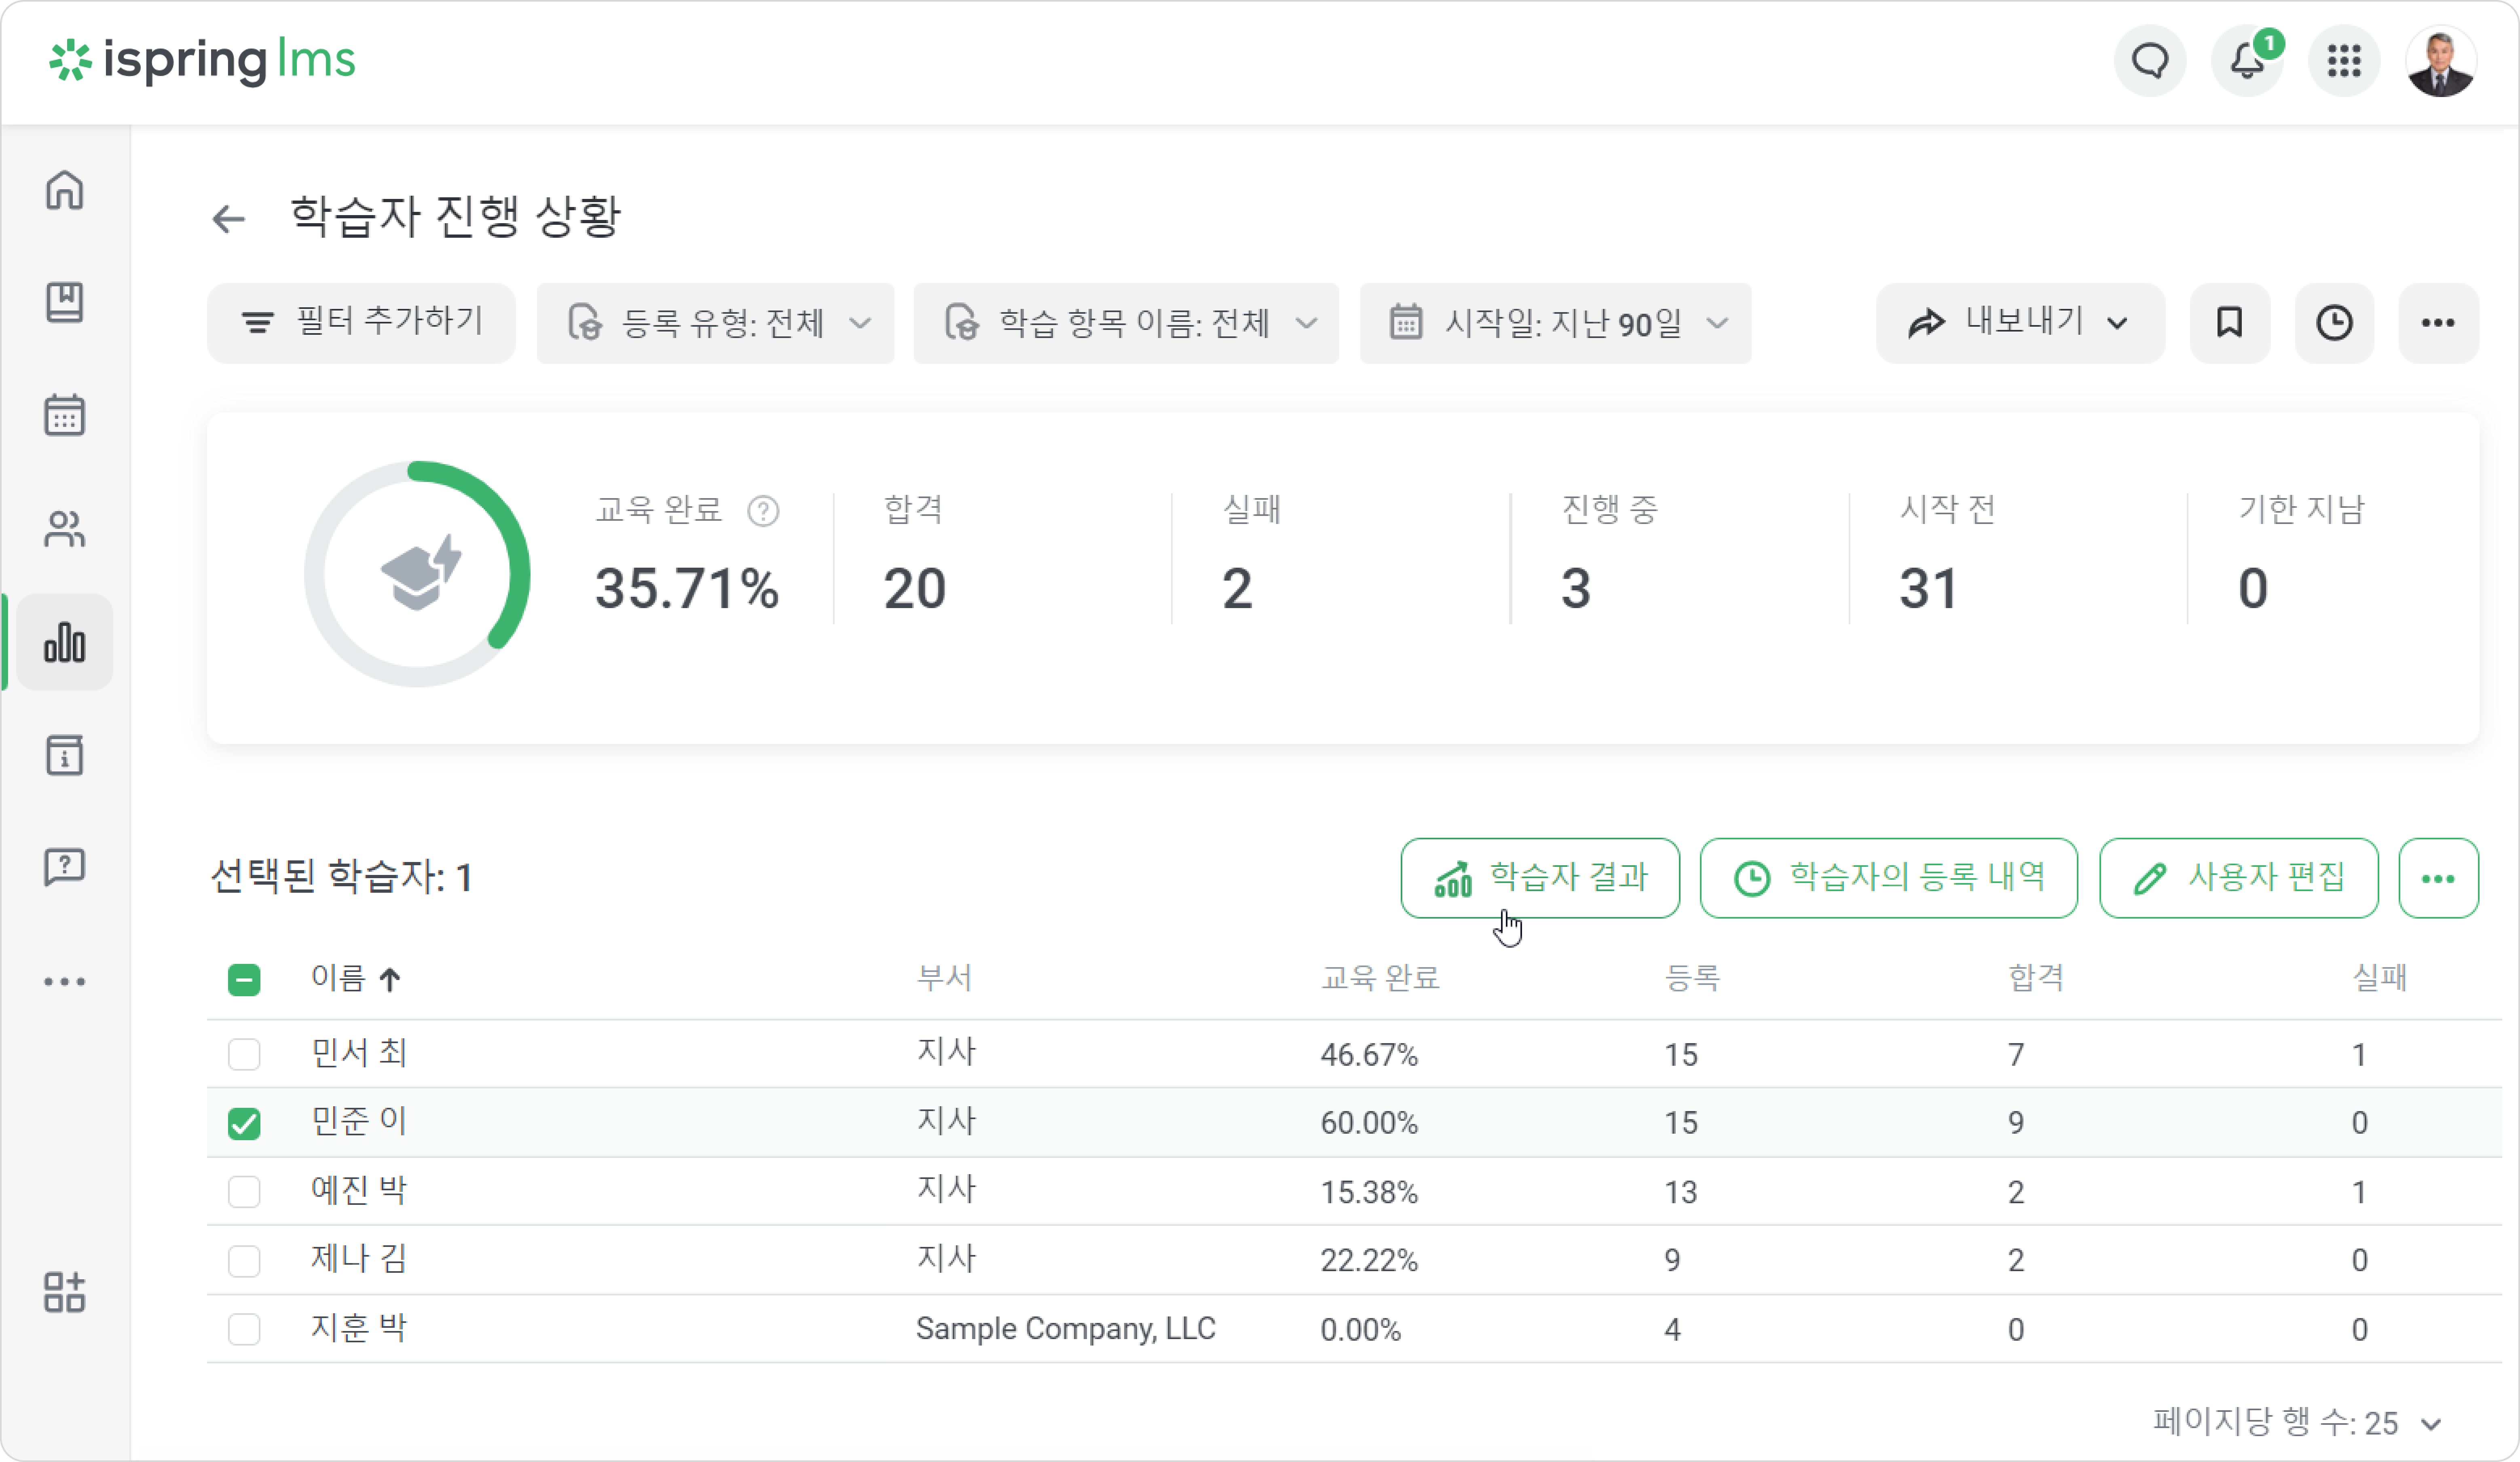
Task: Click the 학습자 진행 상황 page title
Action: 456,217
